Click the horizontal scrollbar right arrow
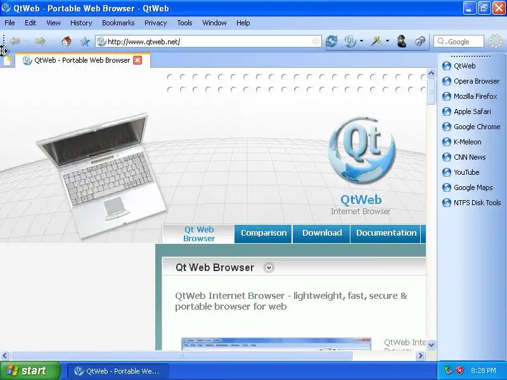Viewport: 507px width, 380px height. (420, 356)
